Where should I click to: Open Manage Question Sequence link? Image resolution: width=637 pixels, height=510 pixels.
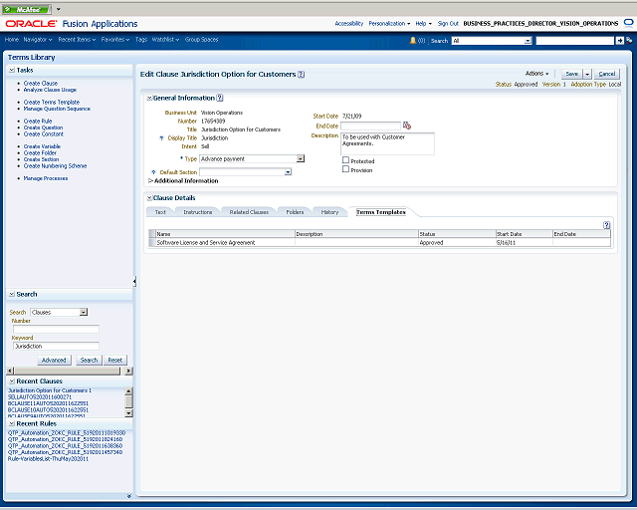57,109
